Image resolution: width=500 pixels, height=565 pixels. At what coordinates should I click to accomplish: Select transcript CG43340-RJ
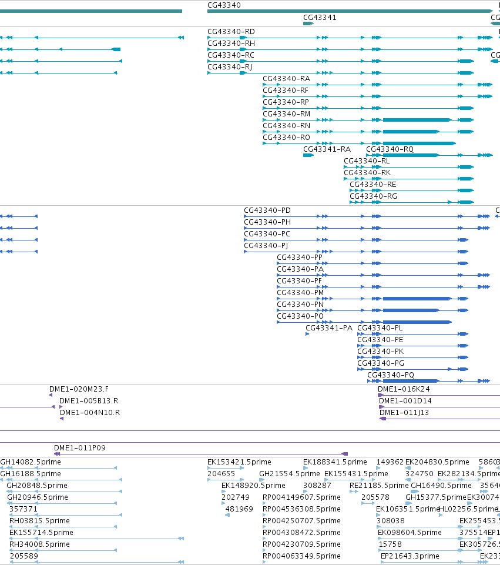230,67
